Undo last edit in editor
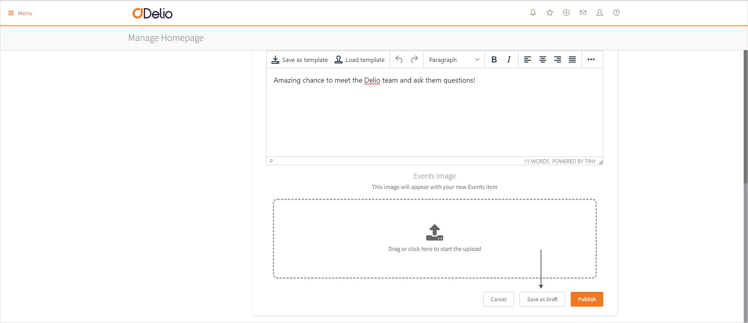 [399, 59]
